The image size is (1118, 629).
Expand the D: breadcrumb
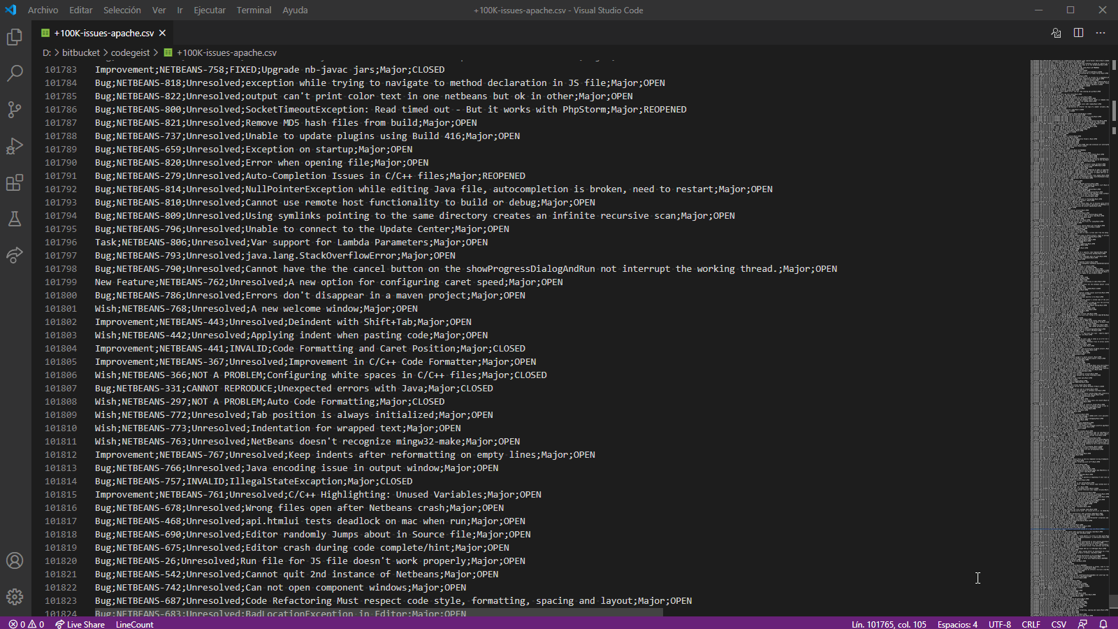click(47, 52)
